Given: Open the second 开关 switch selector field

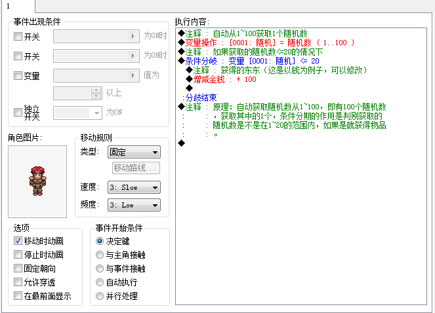Looking at the screenshot, I should pyautogui.click(x=96, y=56).
